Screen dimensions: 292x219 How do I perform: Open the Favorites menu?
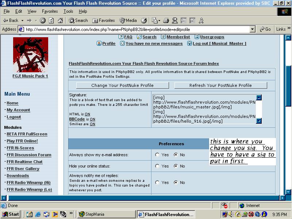50,11
